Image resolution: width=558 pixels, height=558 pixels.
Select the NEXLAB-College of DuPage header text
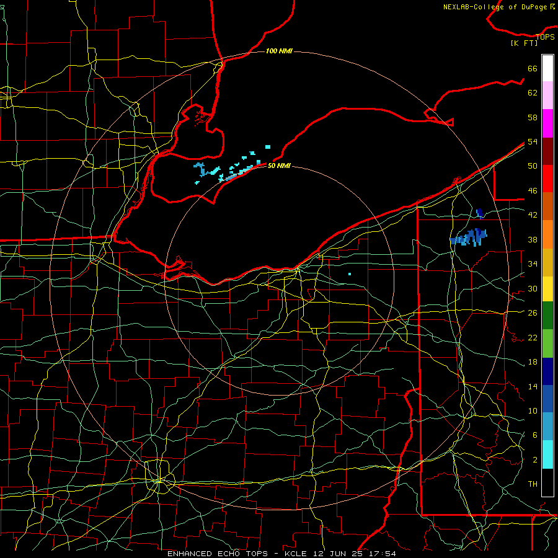tap(498, 7)
